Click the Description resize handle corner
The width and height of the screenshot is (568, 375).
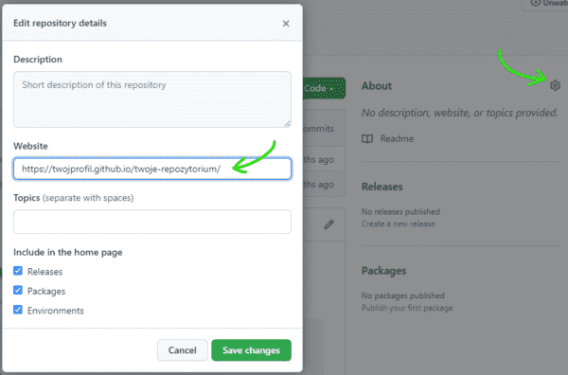click(x=287, y=123)
